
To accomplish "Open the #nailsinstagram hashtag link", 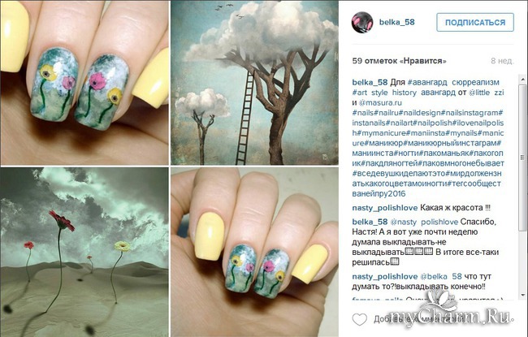I will pyautogui.click(x=471, y=112).
